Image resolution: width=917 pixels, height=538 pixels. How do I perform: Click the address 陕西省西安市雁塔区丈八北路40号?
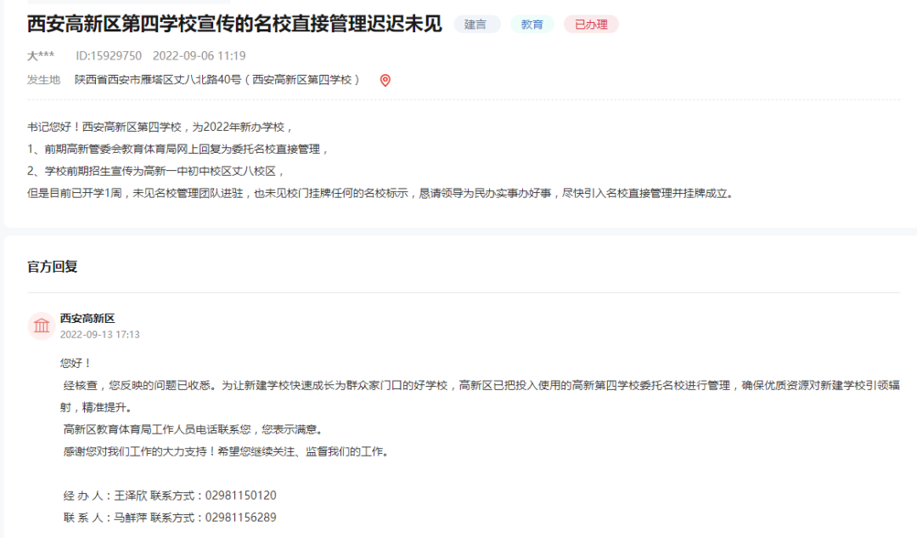[158, 80]
